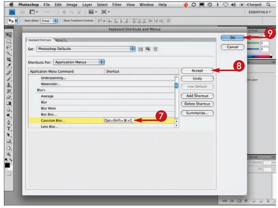
Task: Select the Pen tool
Action: click(8, 122)
